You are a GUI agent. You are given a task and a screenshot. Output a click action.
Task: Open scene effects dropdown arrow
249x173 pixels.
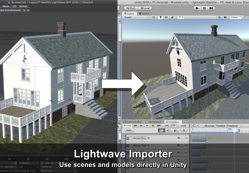tap(176, 17)
